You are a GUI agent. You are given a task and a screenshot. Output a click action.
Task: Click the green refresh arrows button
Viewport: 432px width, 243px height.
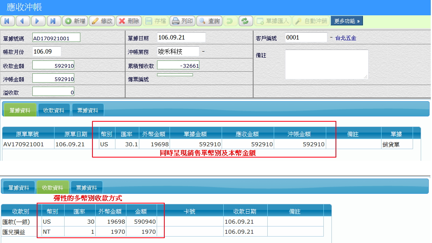[245, 21]
